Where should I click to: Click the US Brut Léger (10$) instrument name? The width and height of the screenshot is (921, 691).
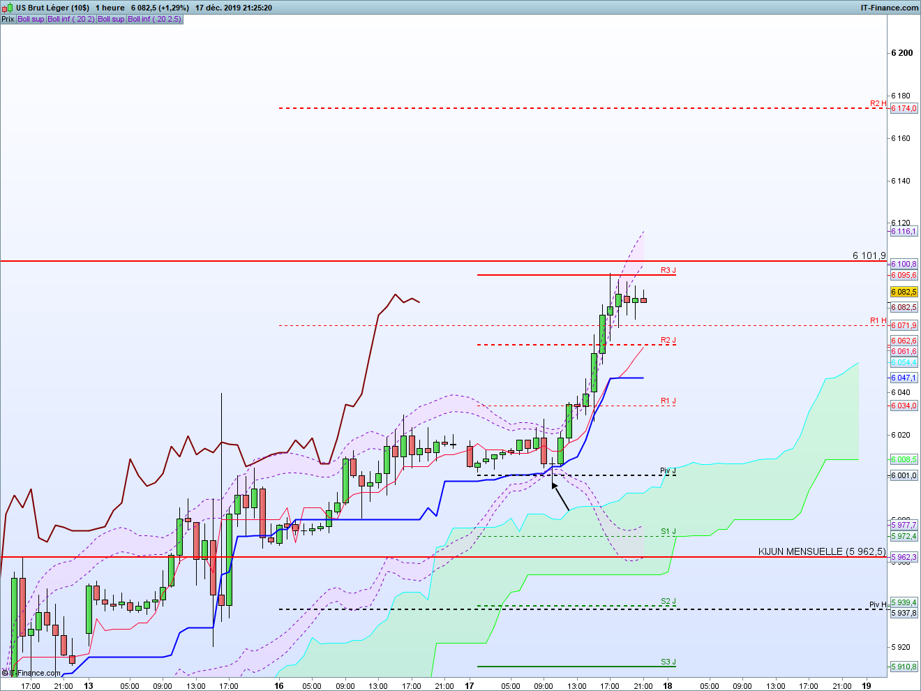tap(53, 8)
